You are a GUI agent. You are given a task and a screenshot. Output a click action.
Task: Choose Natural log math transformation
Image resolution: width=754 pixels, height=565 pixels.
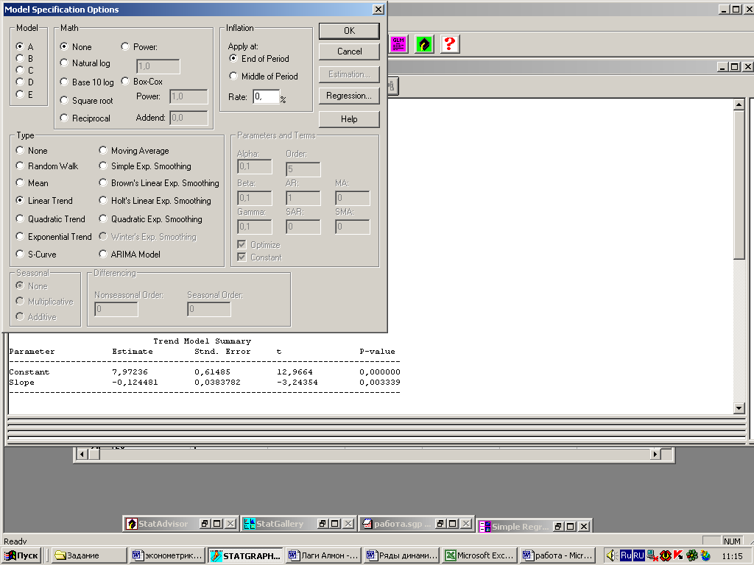(64, 63)
